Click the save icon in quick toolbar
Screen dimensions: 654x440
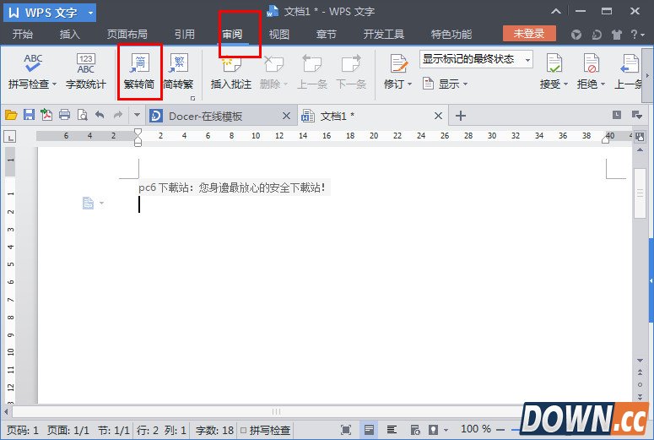[29, 116]
